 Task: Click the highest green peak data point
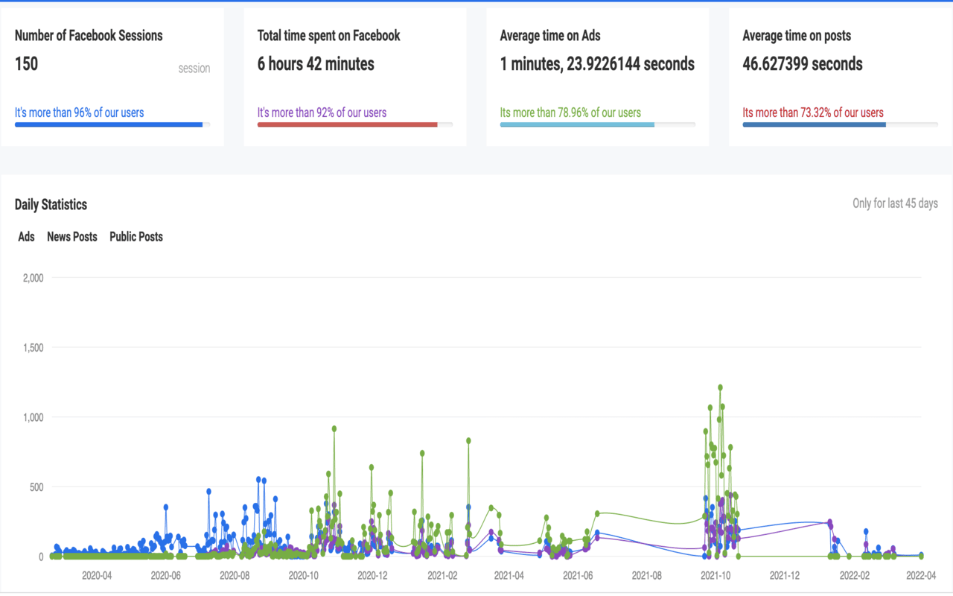[720, 387]
